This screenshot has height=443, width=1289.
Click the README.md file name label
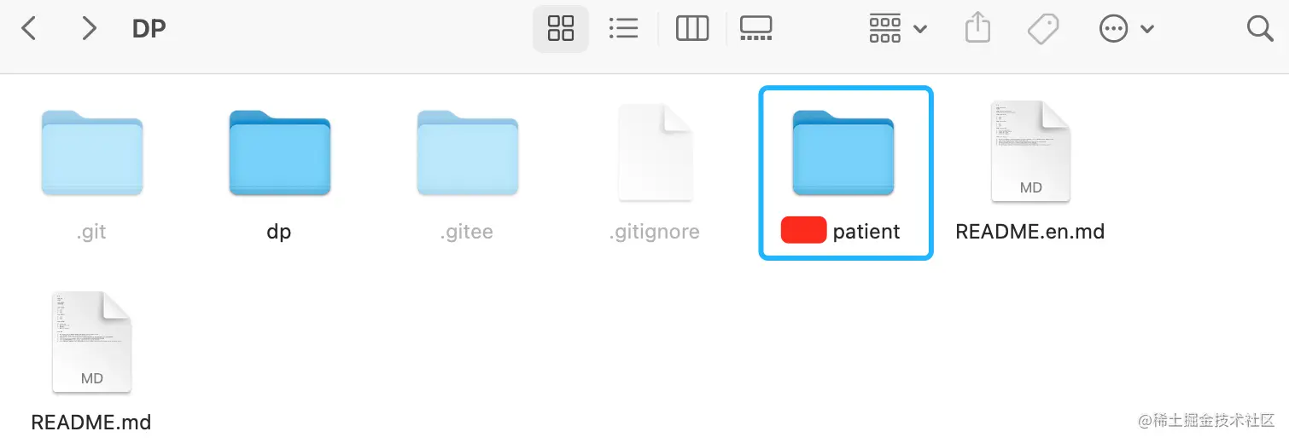click(x=91, y=422)
